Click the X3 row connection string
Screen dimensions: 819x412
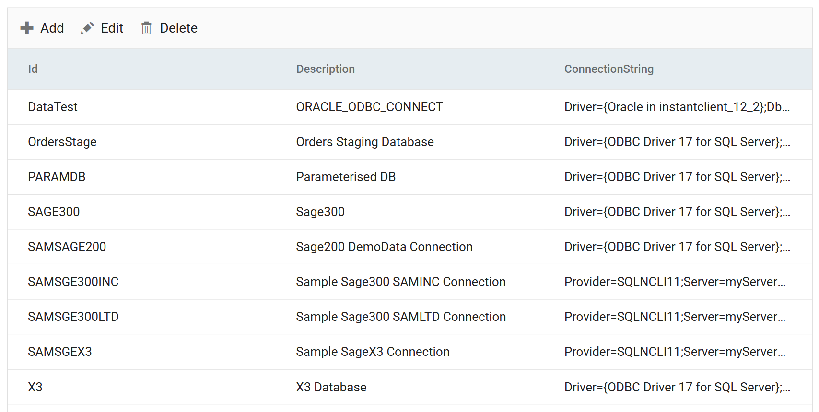point(677,387)
